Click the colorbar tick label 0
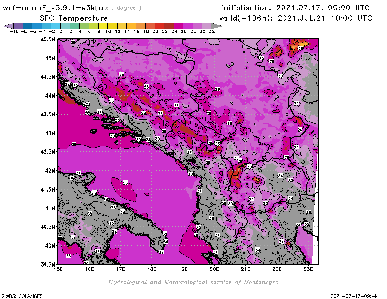This screenshot has width=387, height=299. [x=61, y=31]
